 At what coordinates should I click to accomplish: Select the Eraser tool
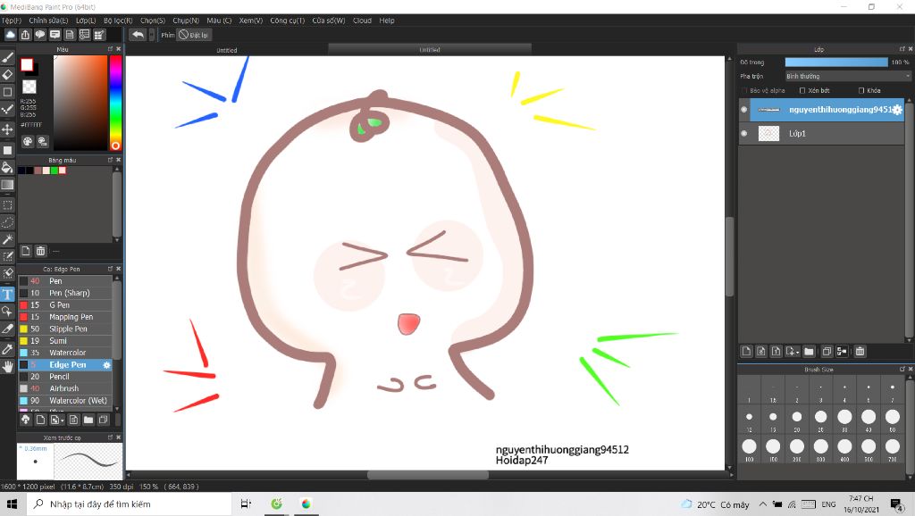click(7, 75)
